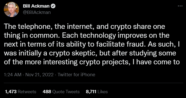Image resolution: width=186 pixels, height=98 pixels.
Task: Show the 8,711 Likes list
Action: click(x=97, y=92)
